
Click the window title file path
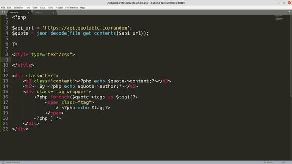128,3
